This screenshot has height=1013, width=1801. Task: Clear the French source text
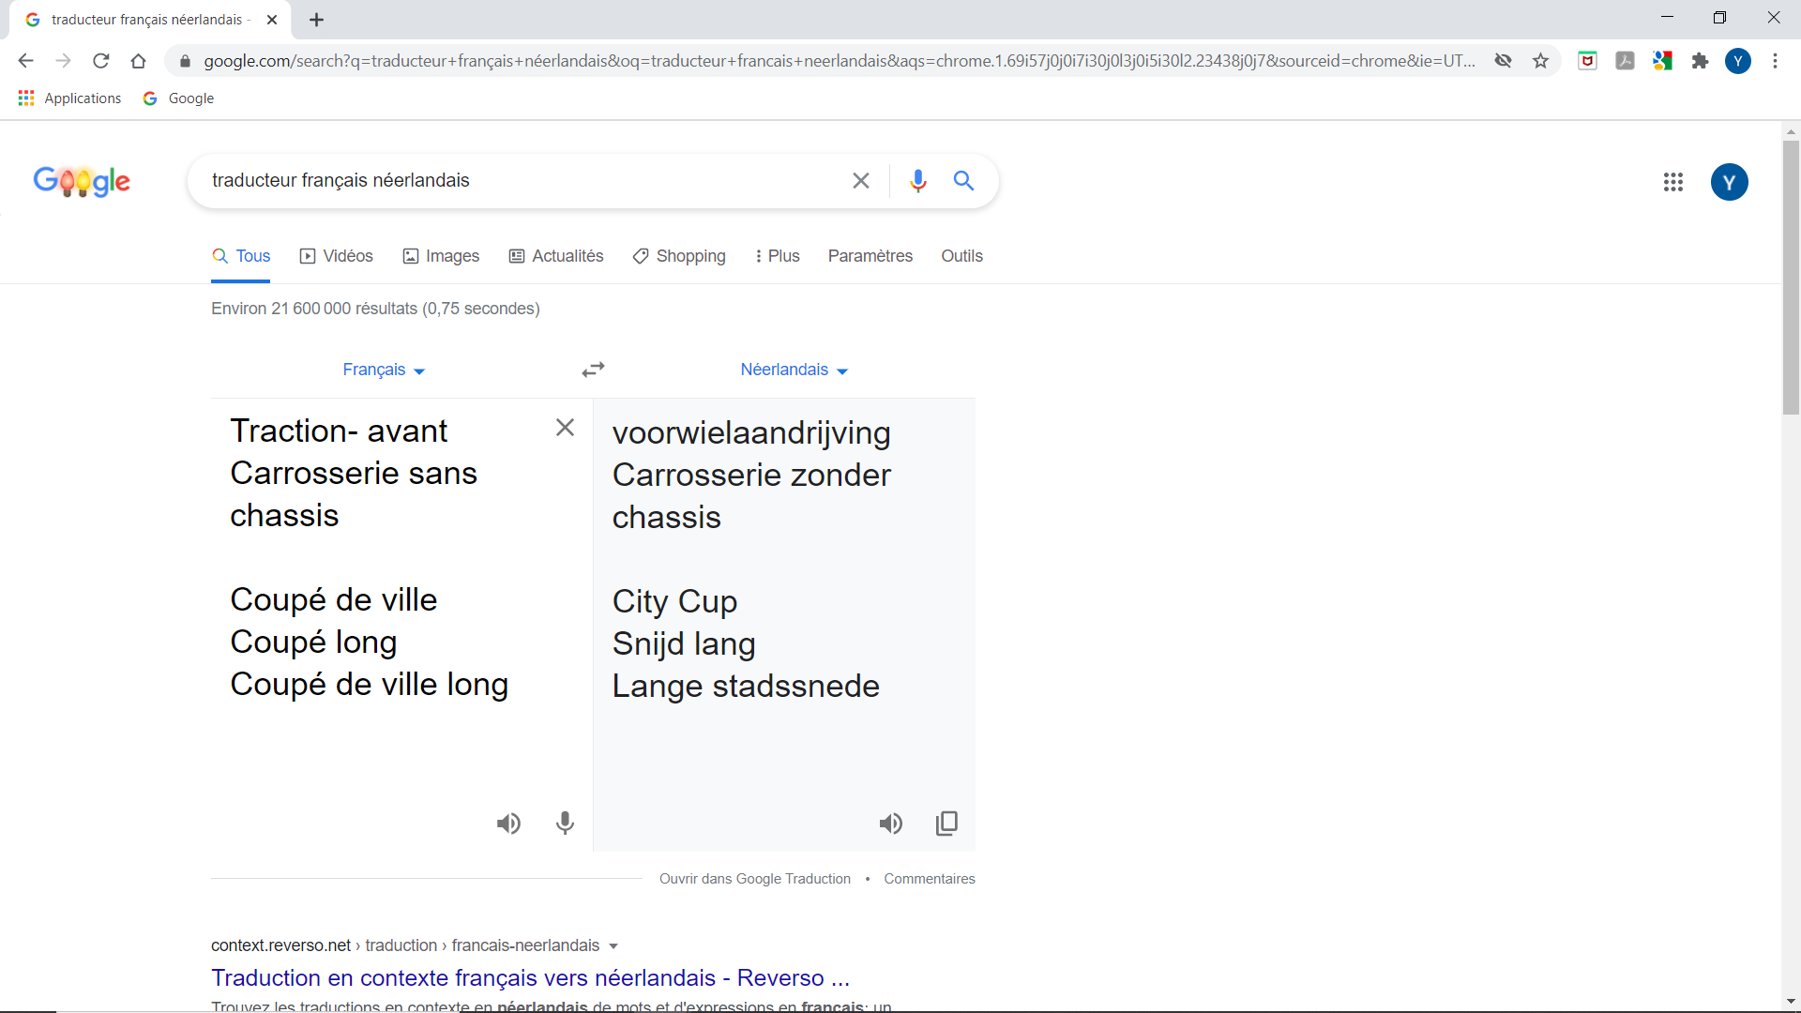[x=565, y=428]
